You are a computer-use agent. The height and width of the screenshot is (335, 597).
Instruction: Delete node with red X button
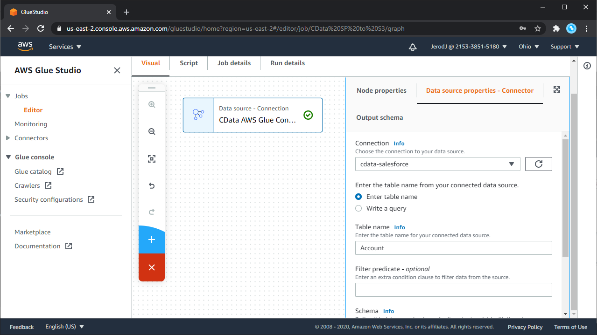pos(152,267)
